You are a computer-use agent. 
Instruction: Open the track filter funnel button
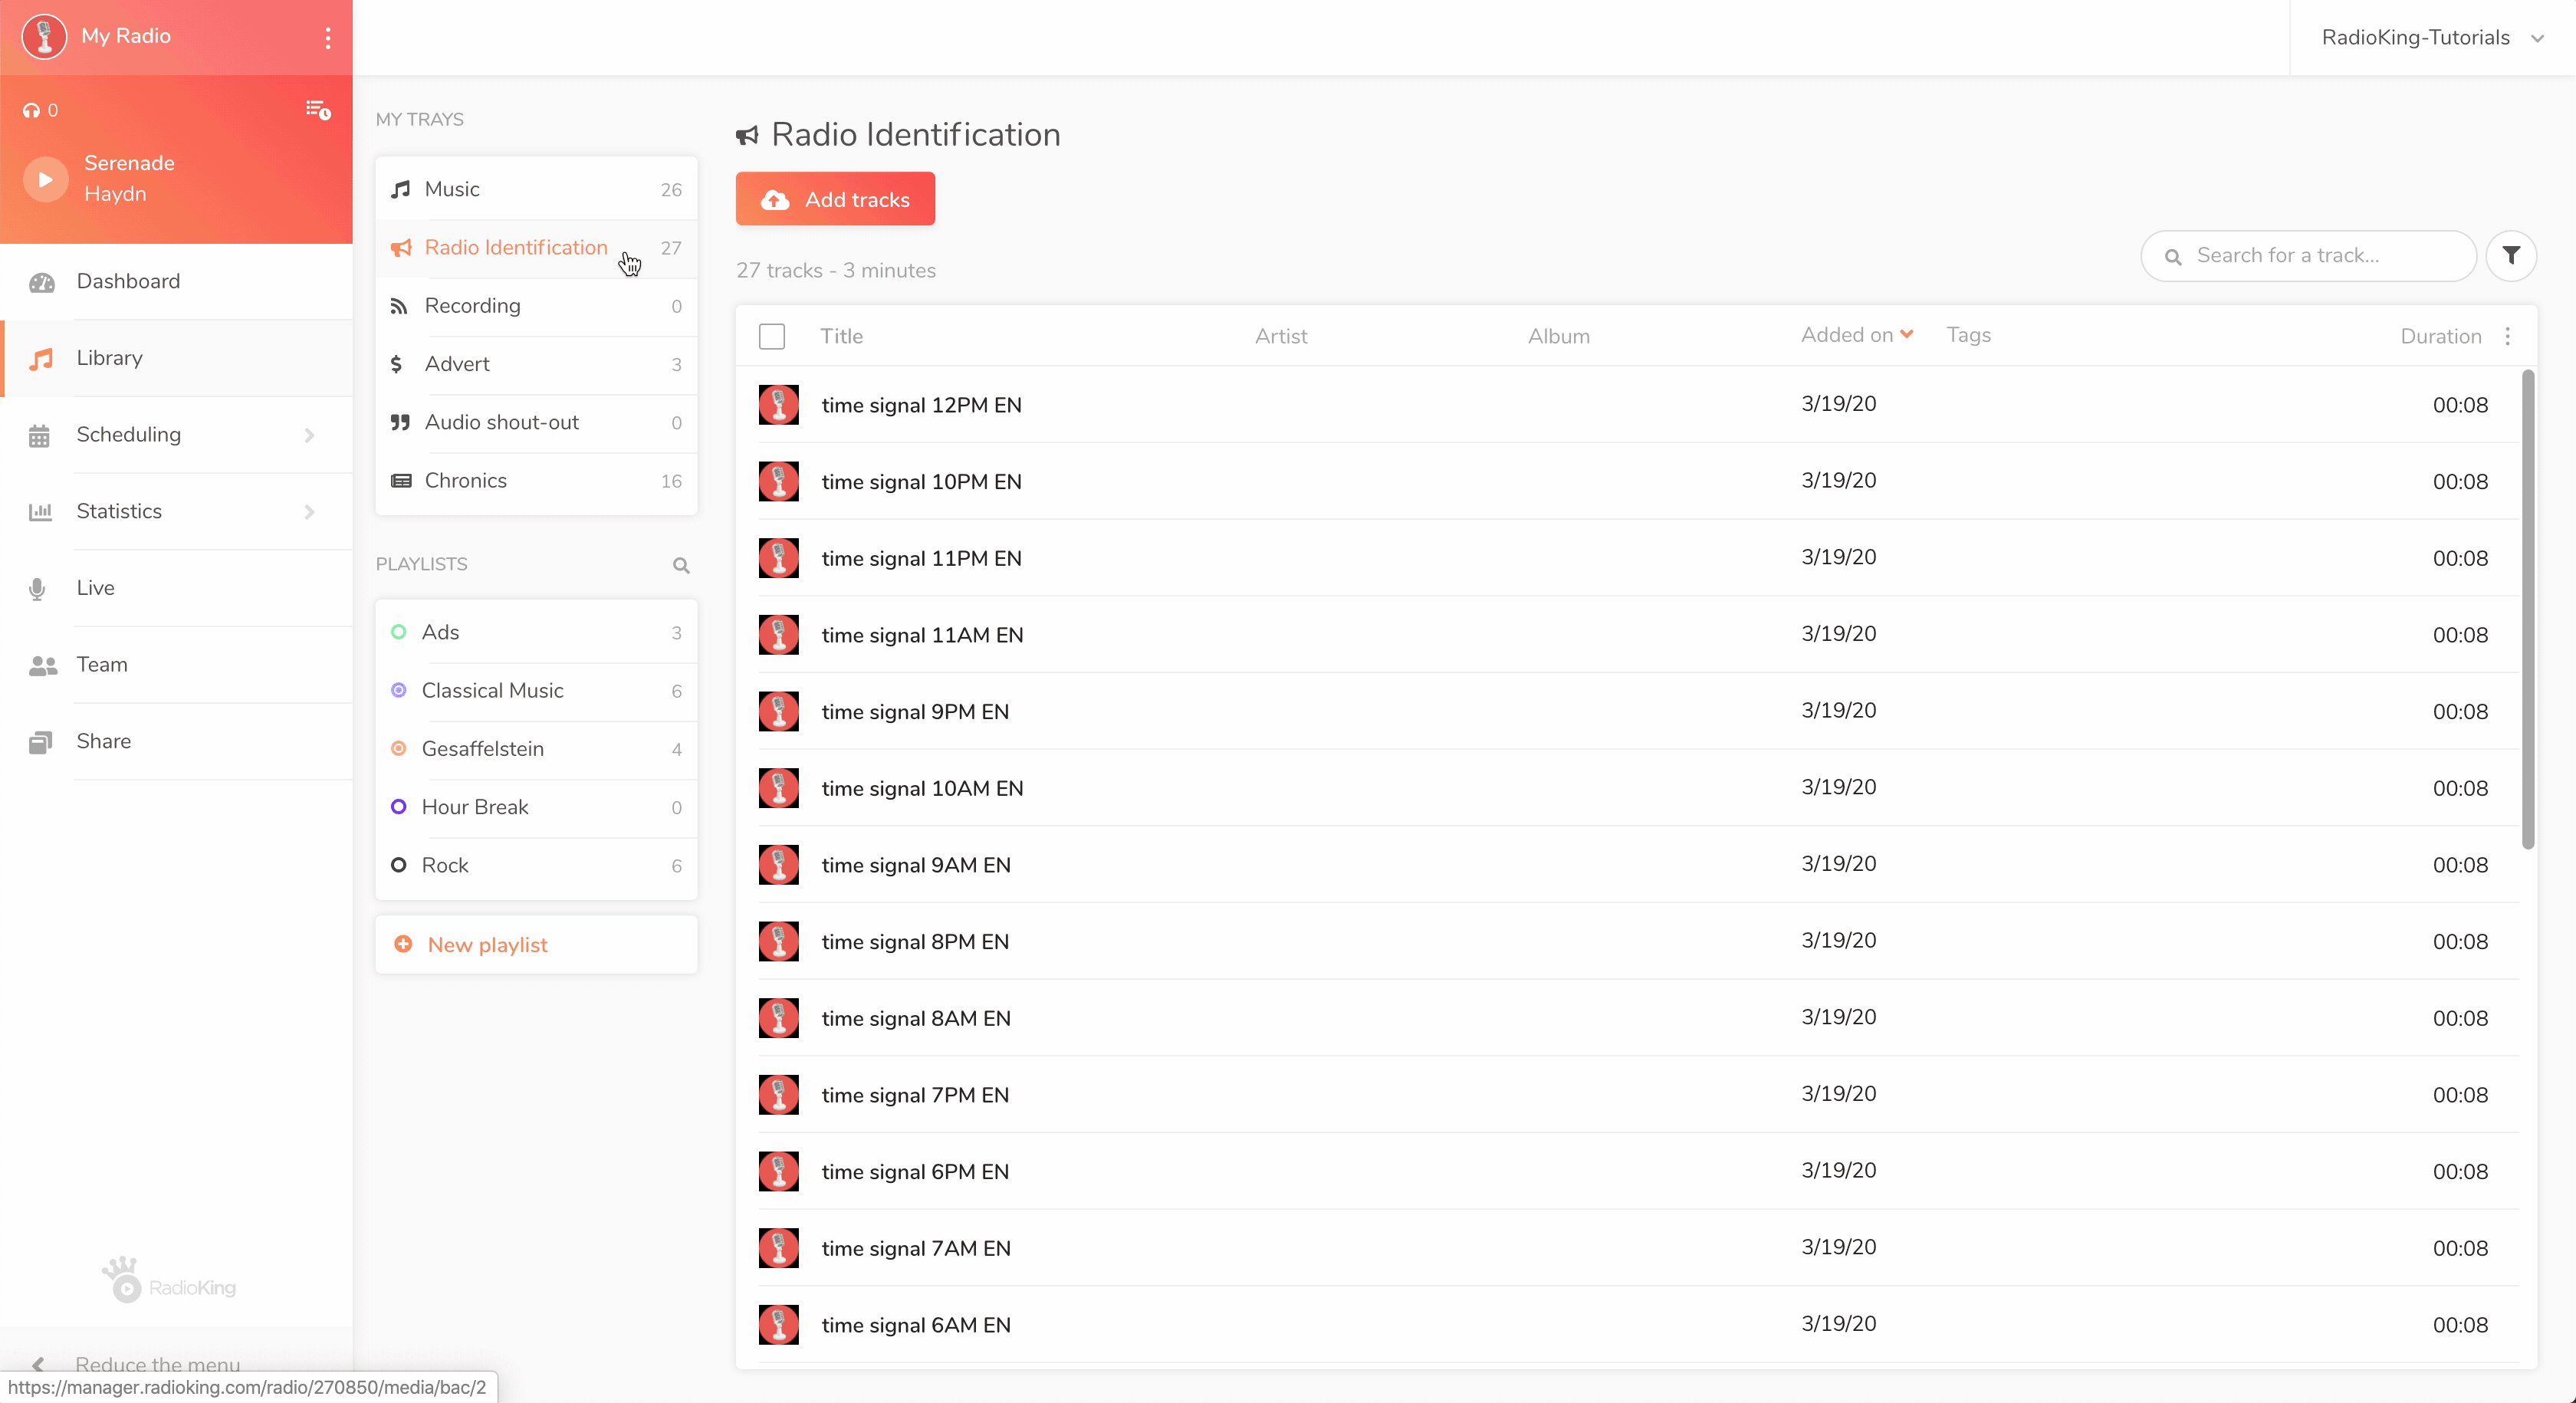point(2511,256)
